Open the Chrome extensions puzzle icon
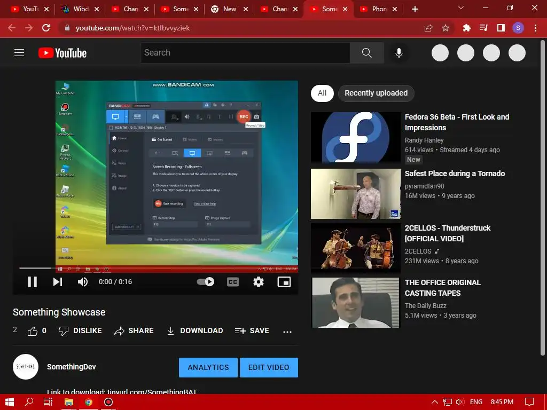The width and height of the screenshot is (547, 410). (x=466, y=28)
